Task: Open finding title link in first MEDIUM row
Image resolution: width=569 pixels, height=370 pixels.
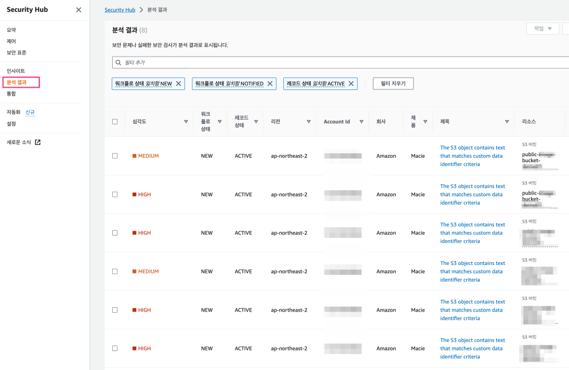Action: [472, 156]
